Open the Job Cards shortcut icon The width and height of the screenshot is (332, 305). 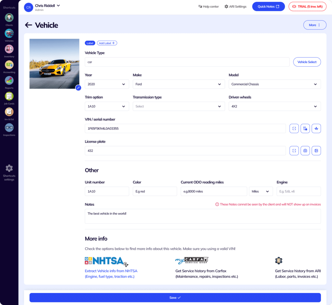tap(9, 96)
